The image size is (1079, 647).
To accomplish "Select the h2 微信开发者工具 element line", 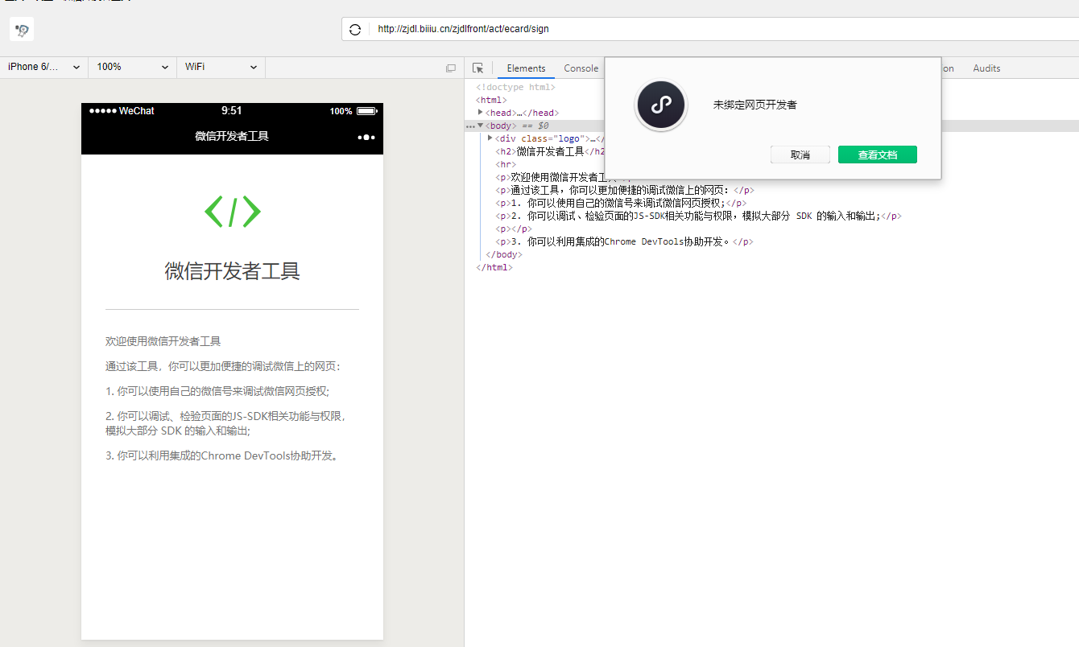I will click(550, 151).
